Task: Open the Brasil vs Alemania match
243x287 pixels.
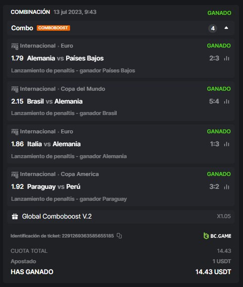Action: click(x=55, y=101)
